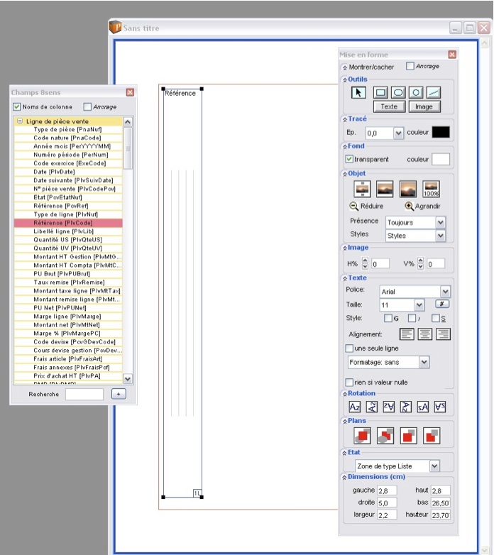This screenshot has width=494, height=555.
Task: Select Marge ligne [PlvMarge] field
Action: coord(68,316)
